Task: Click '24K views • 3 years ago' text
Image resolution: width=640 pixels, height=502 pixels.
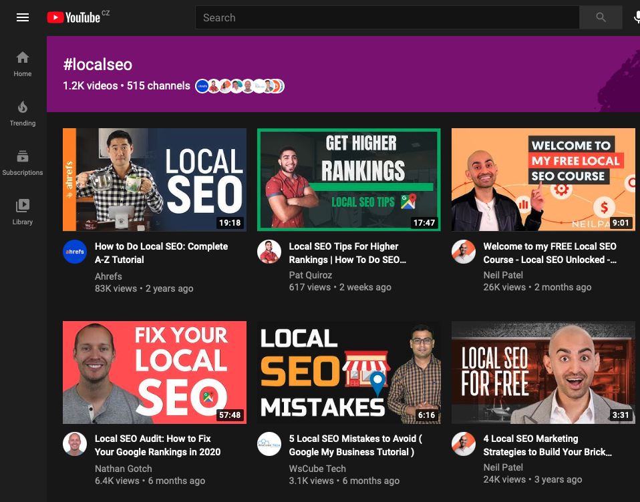Action: tap(532, 479)
